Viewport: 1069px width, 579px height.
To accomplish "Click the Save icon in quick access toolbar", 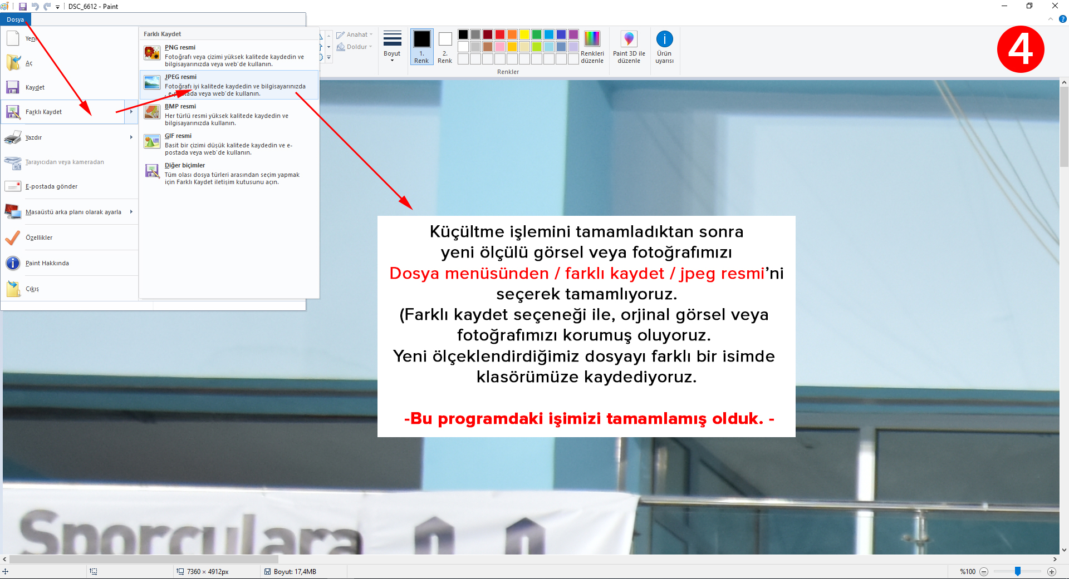I will [x=23, y=7].
